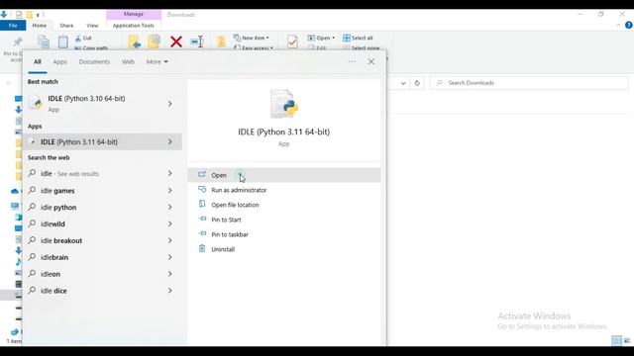The height and width of the screenshot is (356, 634).
Task: Click the Copy to folder icon
Action: click(x=155, y=42)
